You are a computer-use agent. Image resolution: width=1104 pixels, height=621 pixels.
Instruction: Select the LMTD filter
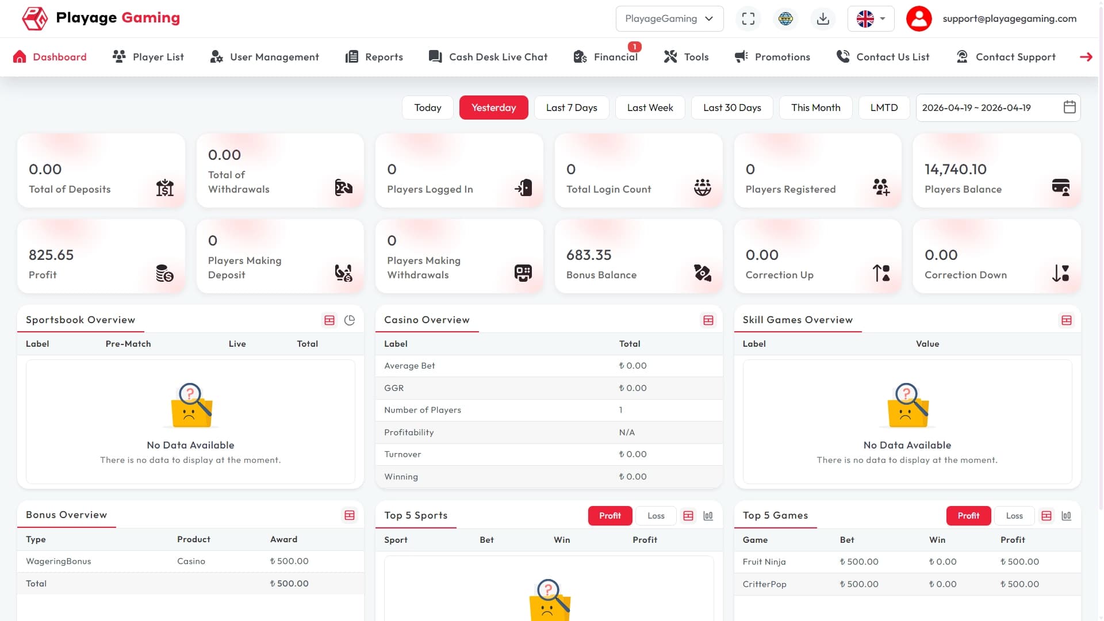(884, 108)
